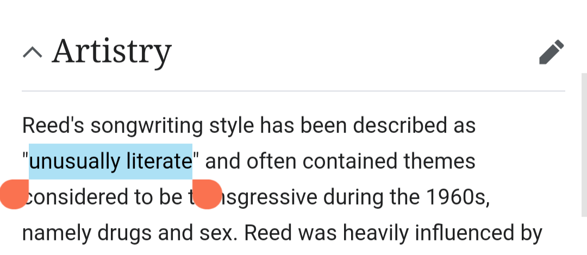587x255 pixels.
Task: Click the vertical scrollbar on the right edge
Action: tap(583, 163)
